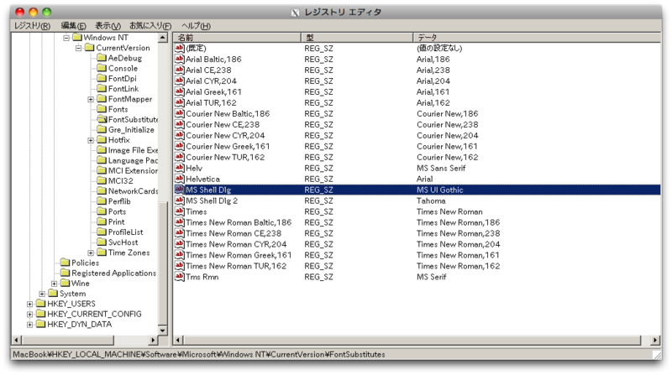Sort values by the 名前 column header
672x375 pixels.
(x=237, y=38)
